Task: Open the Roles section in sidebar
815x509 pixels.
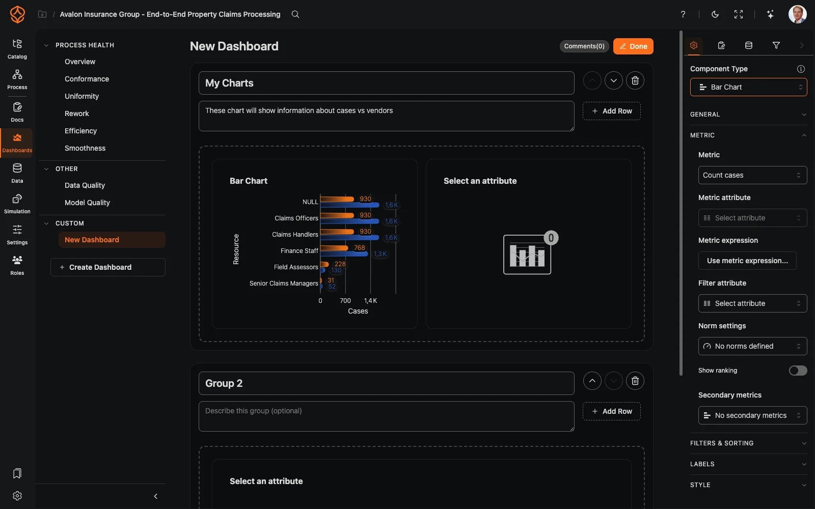Action: [17, 266]
